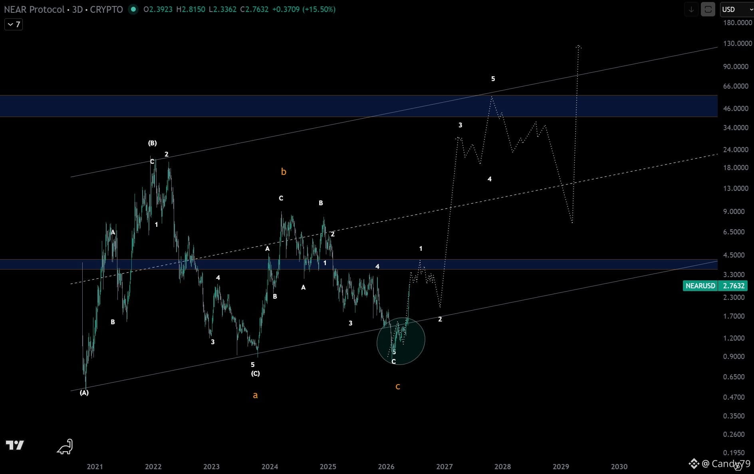Click the 9.0000 price axis label
754x474 pixels.
[x=734, y=211]
